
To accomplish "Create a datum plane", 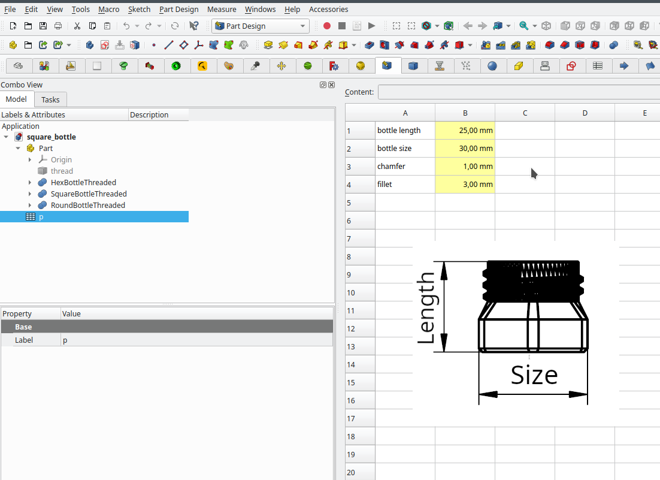I will pos(184,45).
